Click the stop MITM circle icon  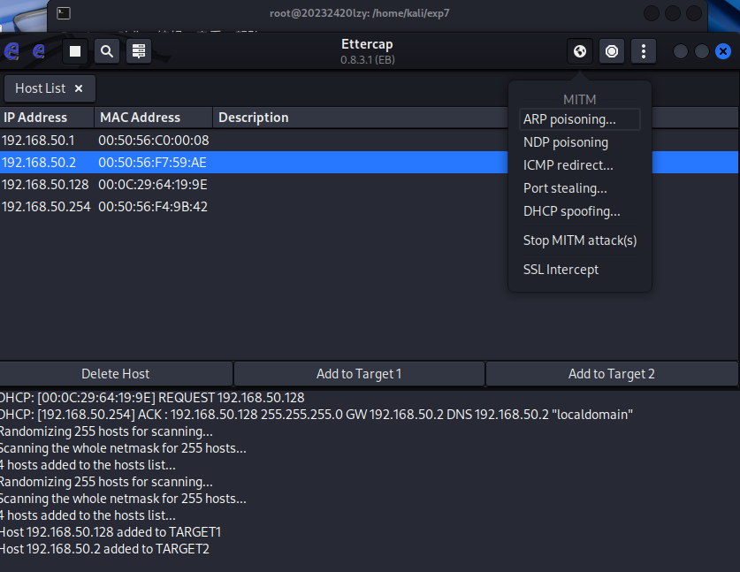point(612,51)
